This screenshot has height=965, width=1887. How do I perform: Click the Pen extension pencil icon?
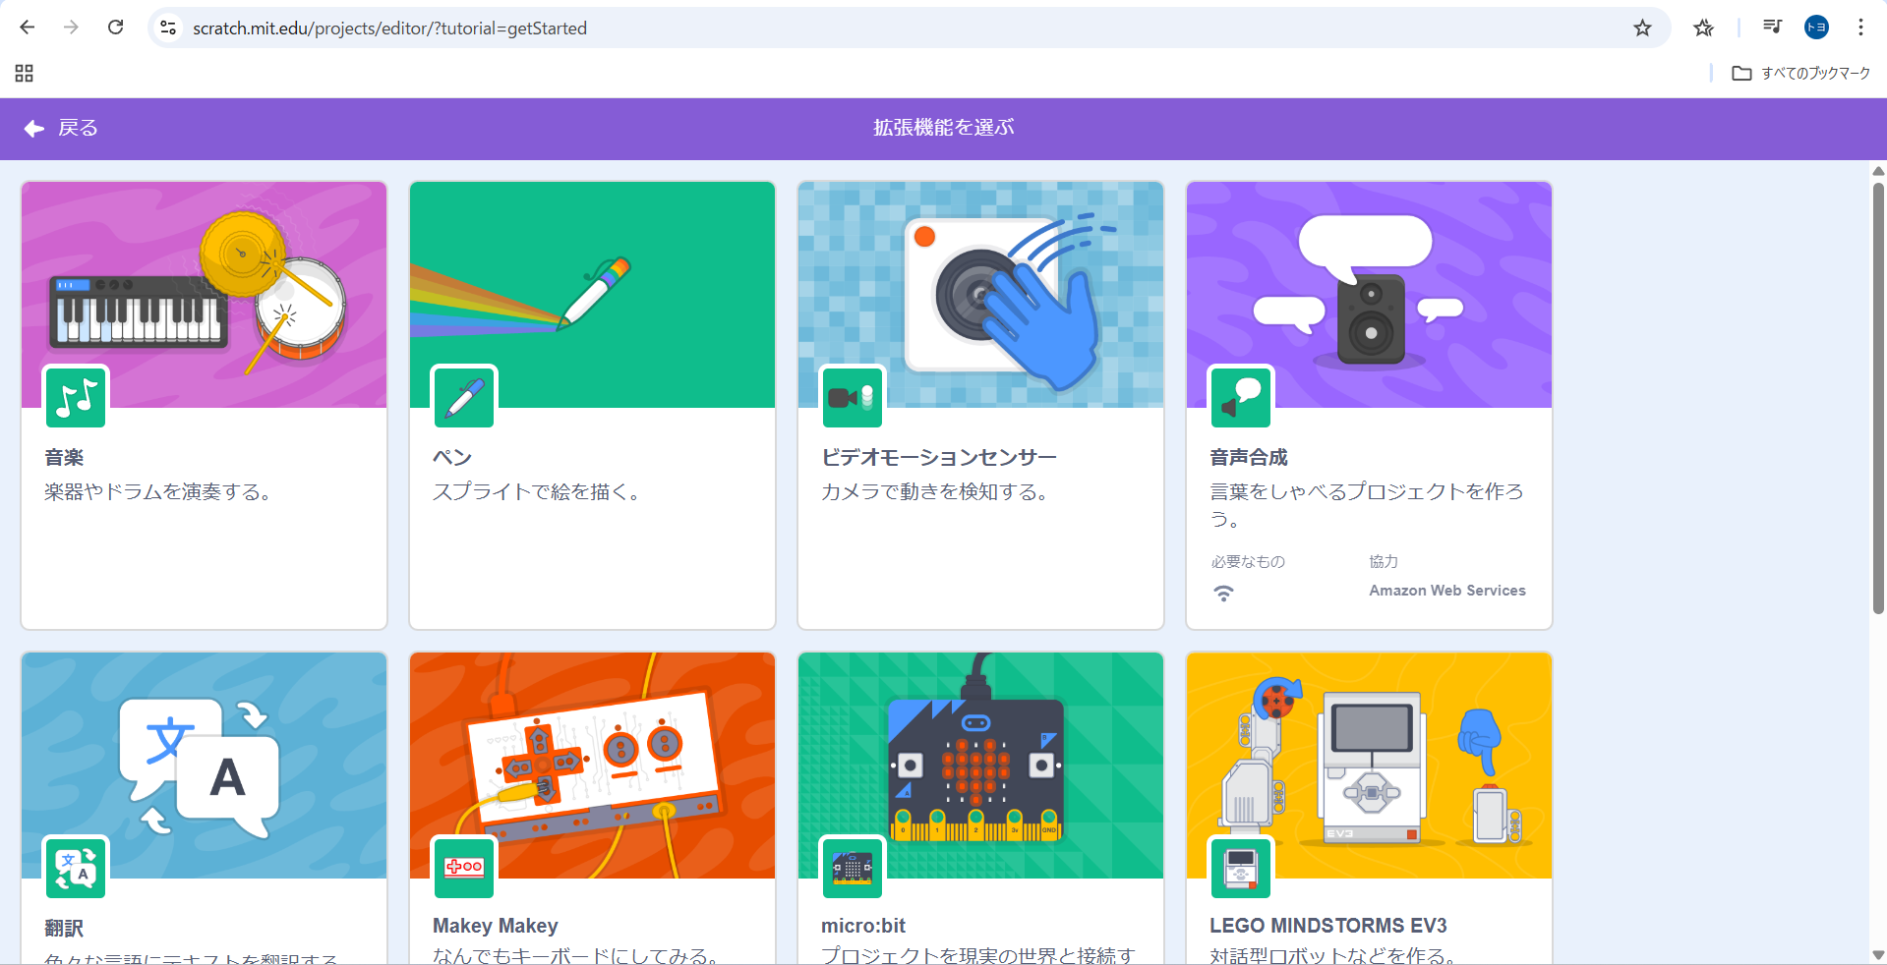point(464,398)
